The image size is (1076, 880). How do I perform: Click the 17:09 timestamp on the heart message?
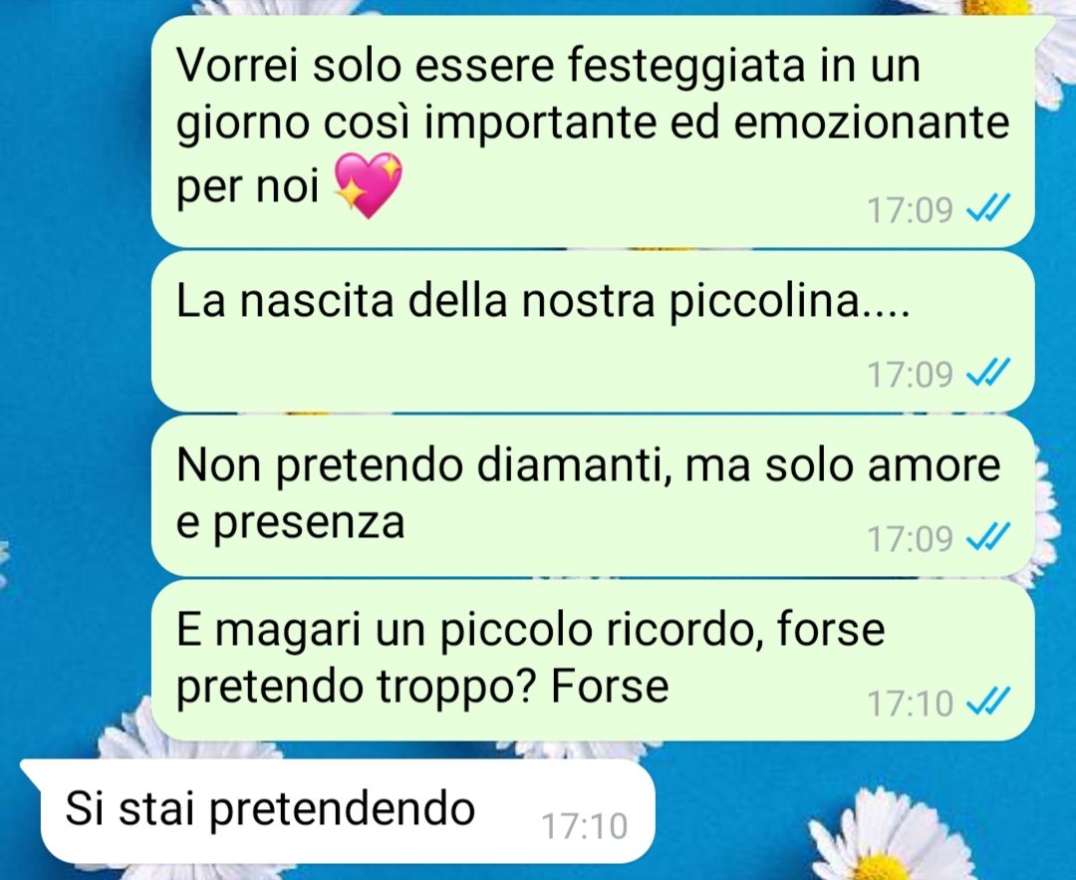click(x=910, y=210)
